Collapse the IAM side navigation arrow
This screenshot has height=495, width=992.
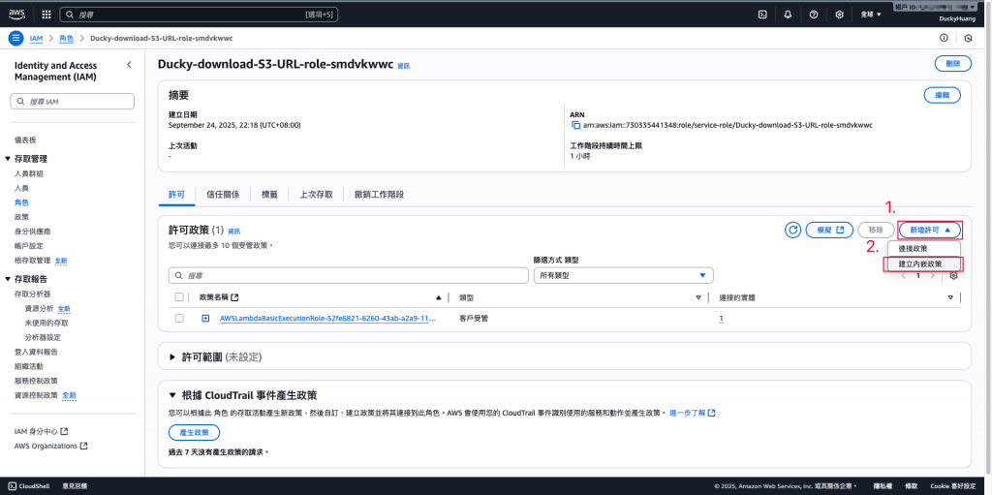(x=129, y=65)
